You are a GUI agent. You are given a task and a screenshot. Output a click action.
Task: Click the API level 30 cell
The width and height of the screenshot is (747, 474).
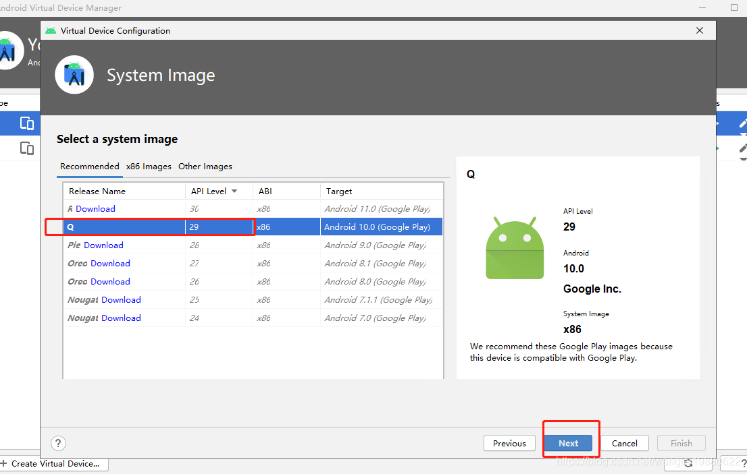(219, 209)
